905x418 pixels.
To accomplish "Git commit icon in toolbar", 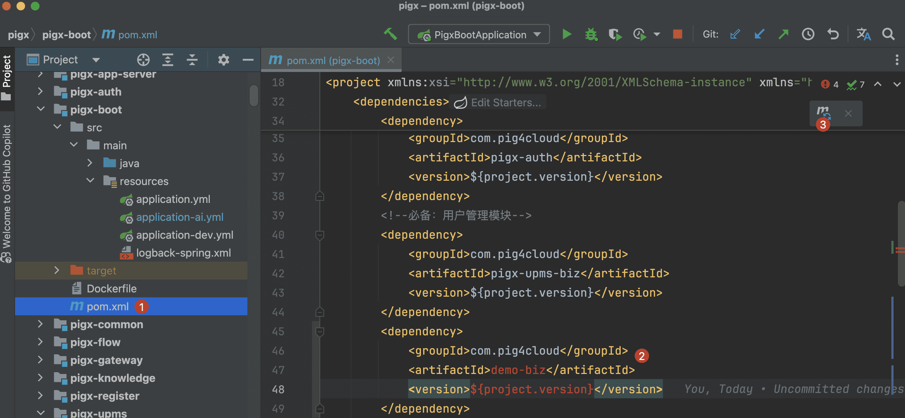I will pos(759,34).
